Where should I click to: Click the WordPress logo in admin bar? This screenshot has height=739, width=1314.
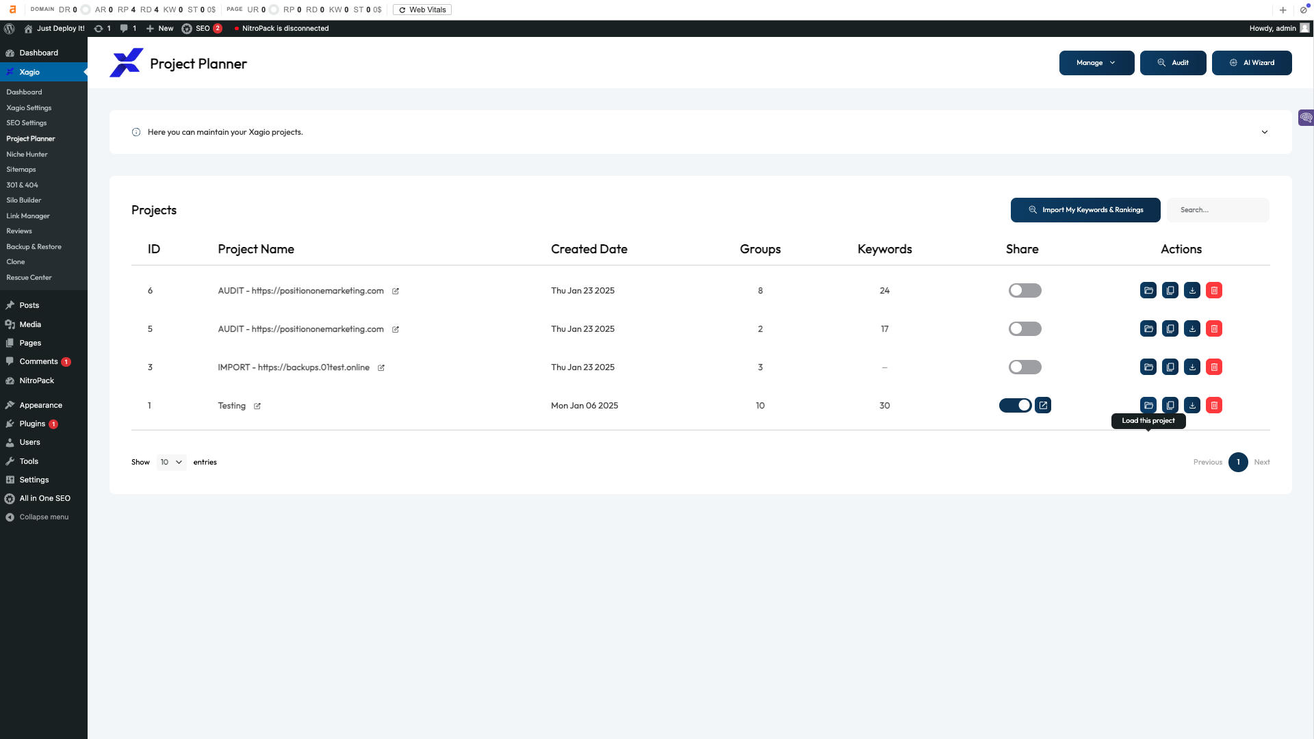[10, 29]
